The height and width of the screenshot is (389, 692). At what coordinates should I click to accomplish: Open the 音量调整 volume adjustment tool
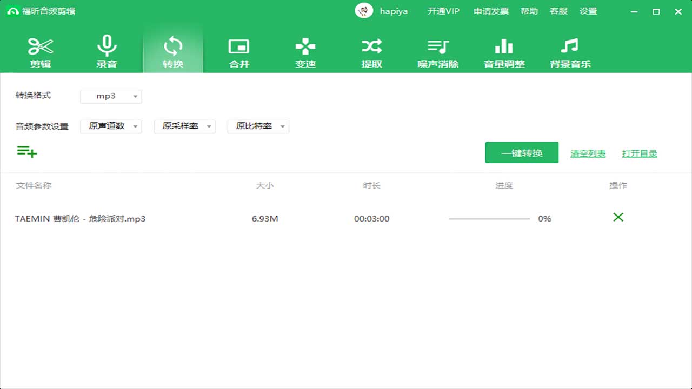click(504, 52)
